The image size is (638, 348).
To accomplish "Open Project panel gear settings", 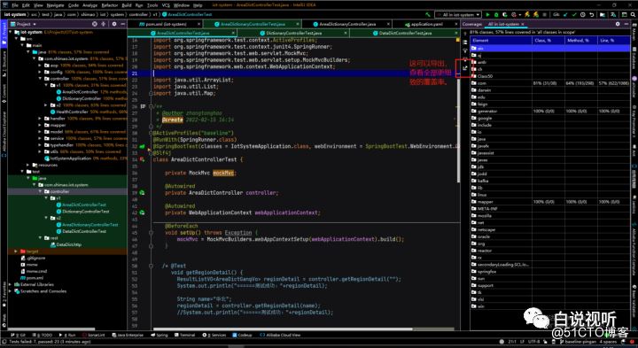I will point(114,24).
